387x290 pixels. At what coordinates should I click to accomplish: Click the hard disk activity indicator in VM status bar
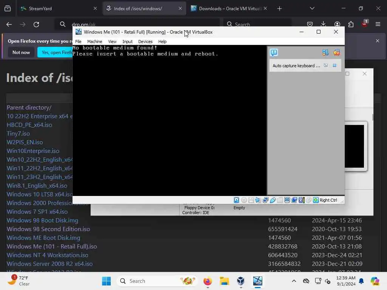(237, 200)
